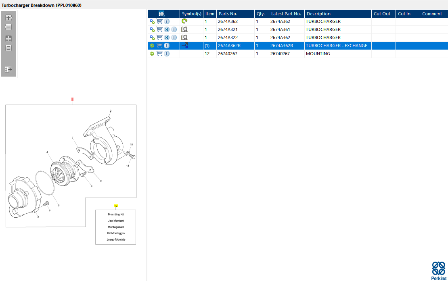The image size is (448, 281).
Task: Add part 2674A321 to shopping cart
Action: 159,29
